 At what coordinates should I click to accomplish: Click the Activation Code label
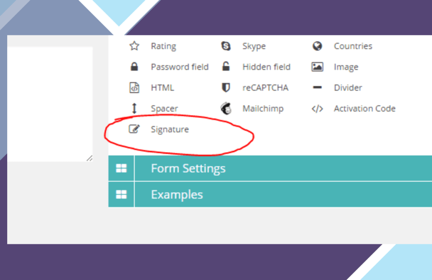(364, 108)
